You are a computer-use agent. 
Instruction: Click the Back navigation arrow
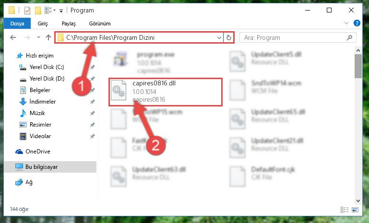13,37
